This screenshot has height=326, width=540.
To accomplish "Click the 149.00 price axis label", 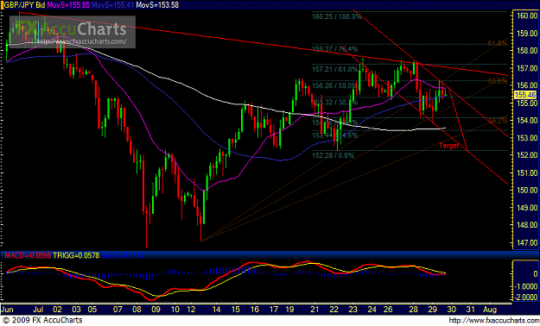I will coord(526,208).
